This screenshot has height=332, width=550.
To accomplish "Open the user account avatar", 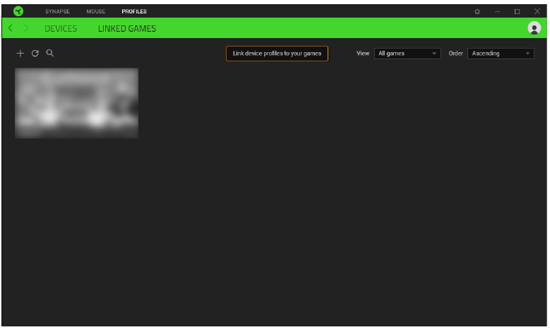I will pyautogui.click(x=534, y=28).
